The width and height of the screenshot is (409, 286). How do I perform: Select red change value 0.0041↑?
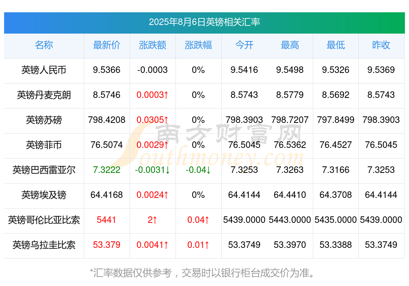point(153,245)
